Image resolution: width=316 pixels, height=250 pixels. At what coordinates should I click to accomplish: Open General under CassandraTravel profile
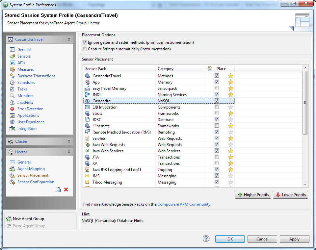[x=24, y=50]
